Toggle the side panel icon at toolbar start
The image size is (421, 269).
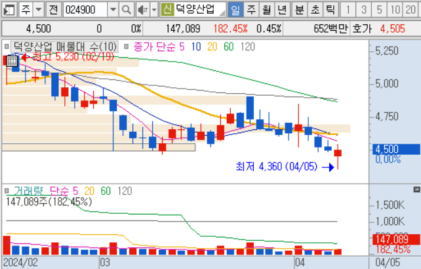coord(9,10)
